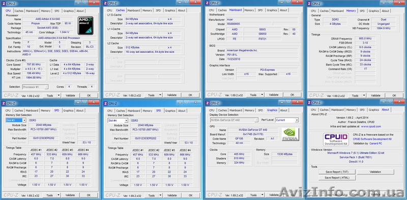This screenshot has height=200, width=407.
Task: Open the NVIDIA GeForce GT 440 display device dropdown
Action: [256, 120]
